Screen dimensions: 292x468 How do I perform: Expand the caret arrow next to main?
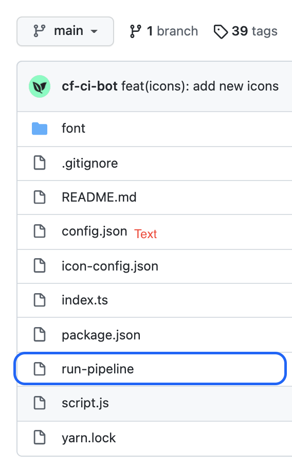click(x=94, y=31)
